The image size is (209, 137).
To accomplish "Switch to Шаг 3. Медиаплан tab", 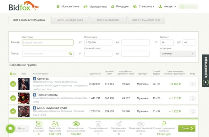I will (x=108, y=20).
